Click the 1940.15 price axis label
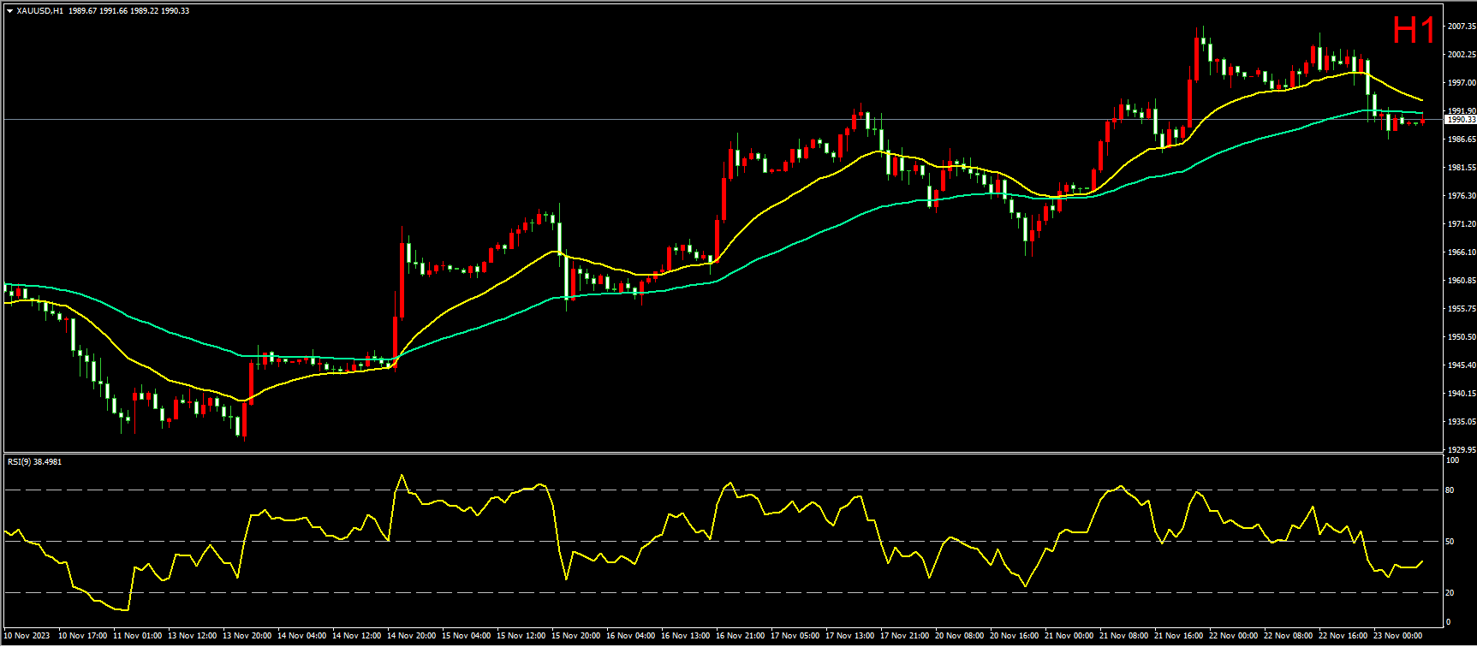This screenshot has width=1477, height=647. coord(1461,394)
